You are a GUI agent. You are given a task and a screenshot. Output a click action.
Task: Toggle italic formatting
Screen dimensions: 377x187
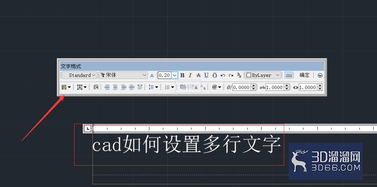tap(190, 75)
